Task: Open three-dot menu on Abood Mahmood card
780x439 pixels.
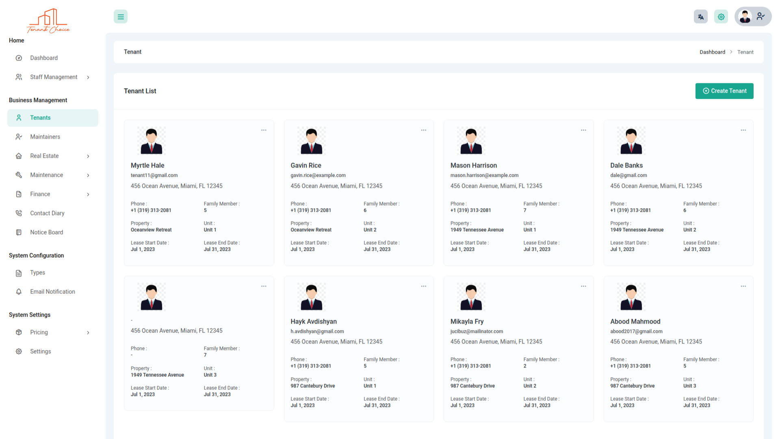Action: [743, 286]
